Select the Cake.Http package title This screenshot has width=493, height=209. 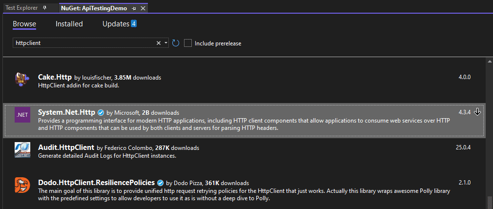(x=55, y=77)
